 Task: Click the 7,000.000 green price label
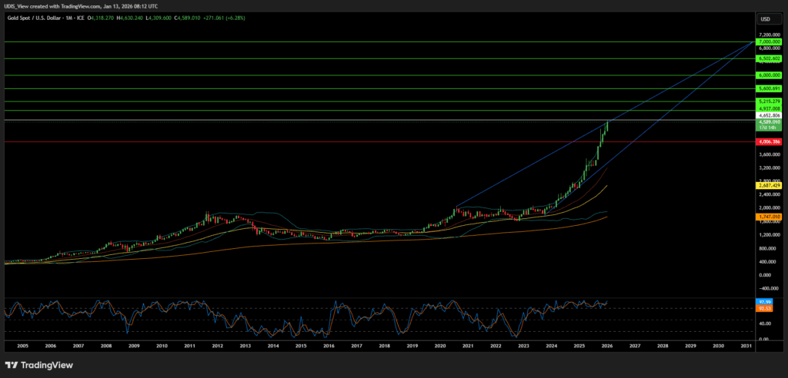769,42
